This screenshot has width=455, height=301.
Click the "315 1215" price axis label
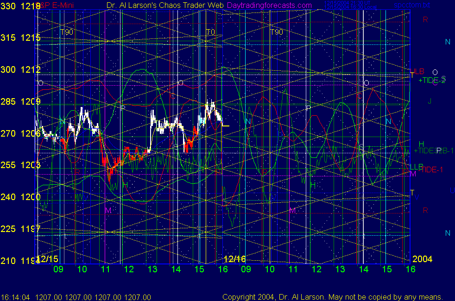coord(20,38)
